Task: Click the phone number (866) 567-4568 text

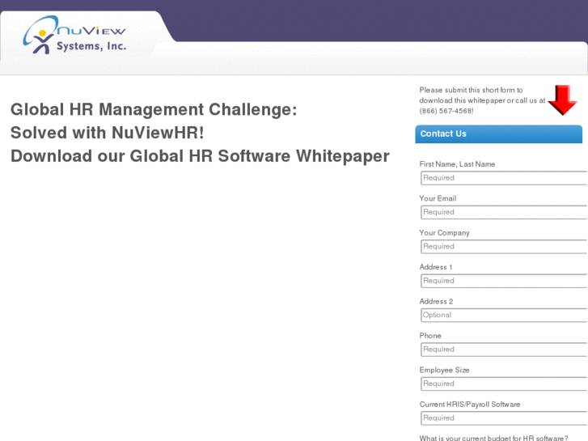Action: (x=446, y=111)
